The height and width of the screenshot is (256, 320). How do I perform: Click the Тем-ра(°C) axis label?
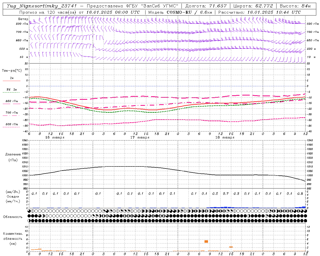click(x=12, y=71)
